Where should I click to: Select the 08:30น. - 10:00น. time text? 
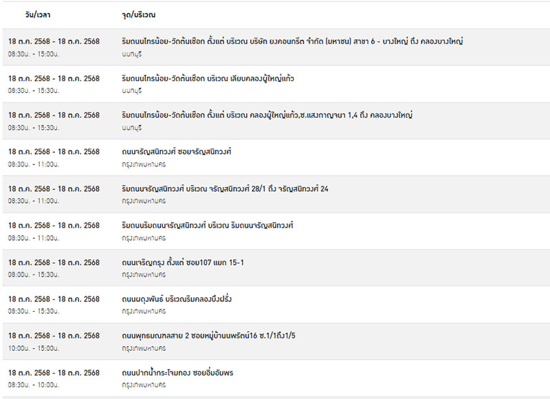(x=34, y=385)
